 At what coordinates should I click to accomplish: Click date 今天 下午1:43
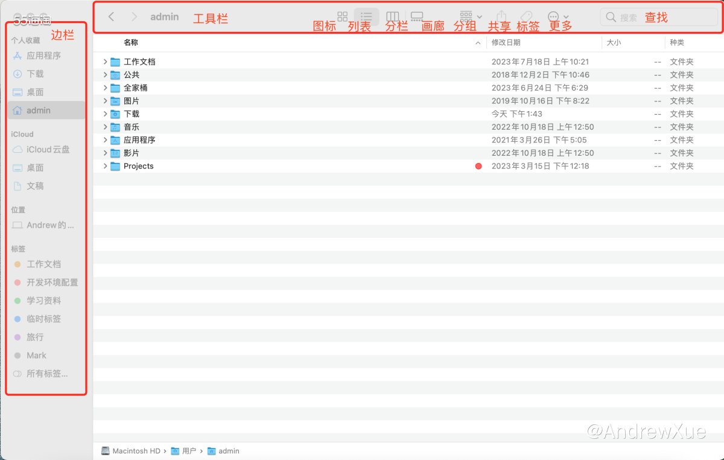tap(516, 113)
